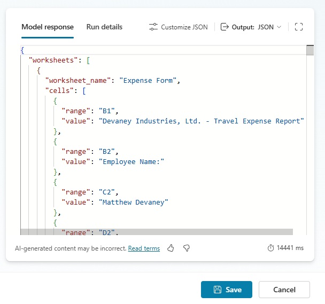Screen dimensions: 325x304
Task: Switch to the Model response tab
Action: point(48,27)
